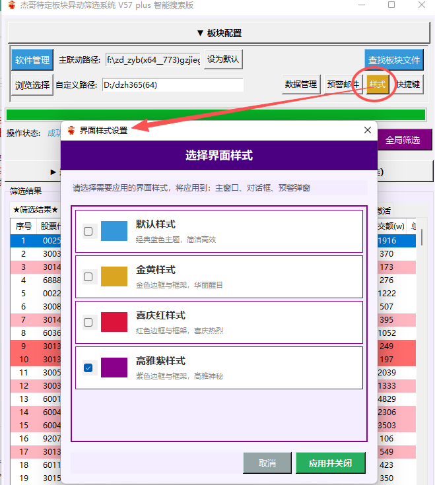Uncheck the 高雅紫样式 checkbox
The width and height of the screenshot is (435, 485).
(x=88, y=368)
